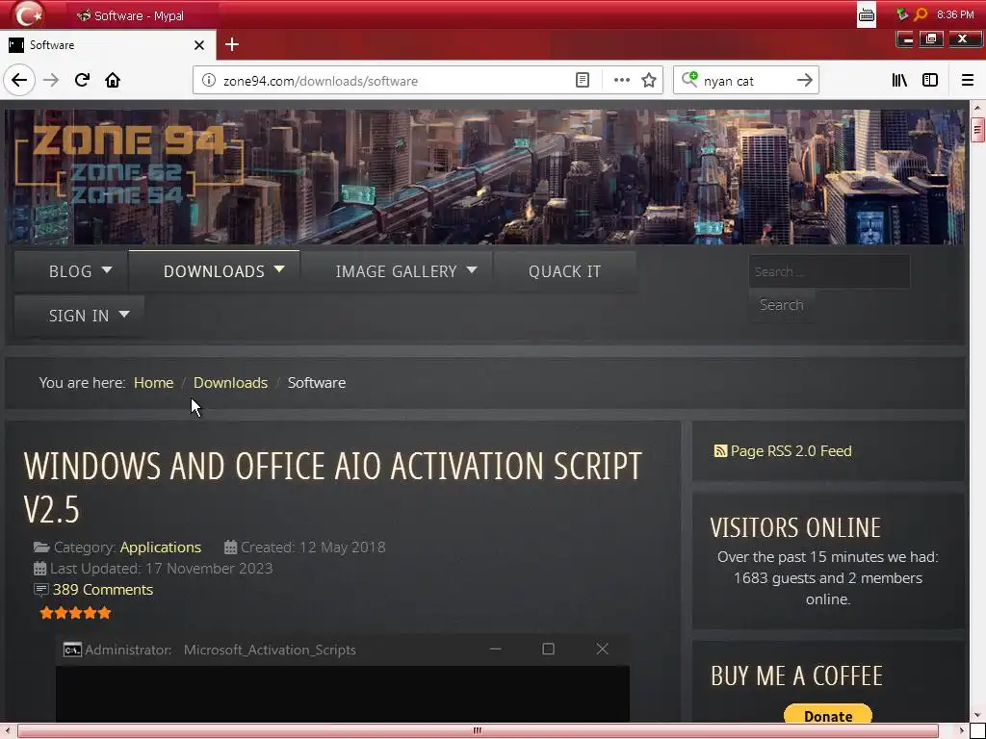Click the scroll up arrow
The height and width of the screenshot is (739, 986).
[977, 108]
